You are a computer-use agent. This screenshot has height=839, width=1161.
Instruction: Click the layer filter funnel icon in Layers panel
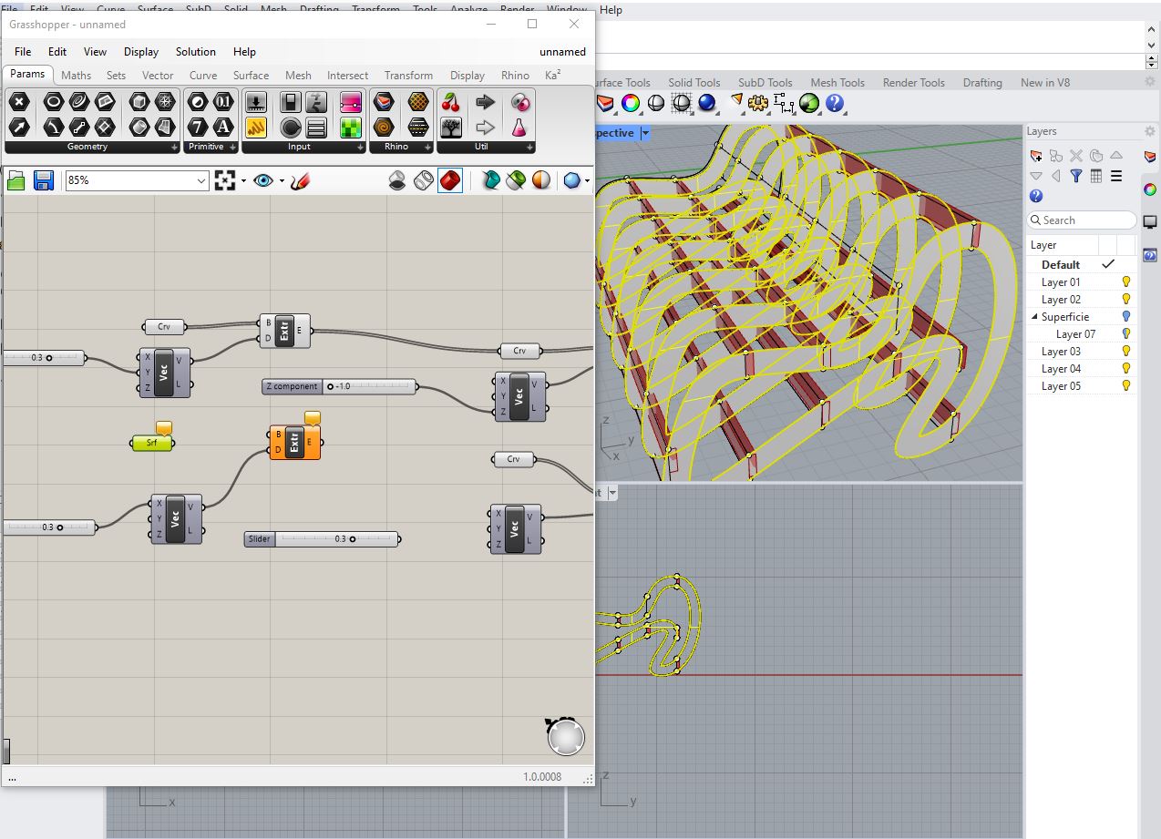pos(1076,176)
